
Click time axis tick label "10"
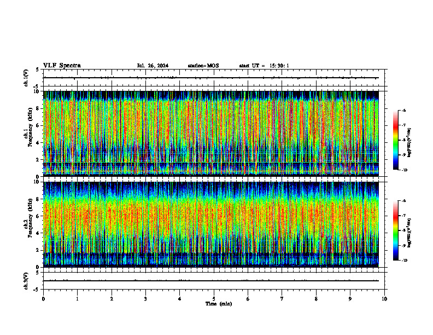pyautogui.click(x=384, y=299)
